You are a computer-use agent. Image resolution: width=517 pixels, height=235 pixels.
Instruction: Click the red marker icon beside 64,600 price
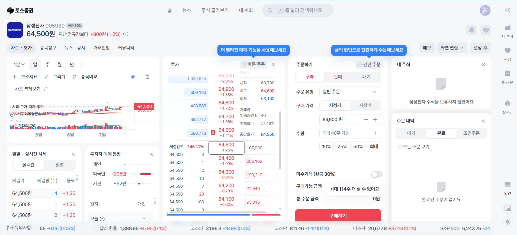(x=213, y=133)
